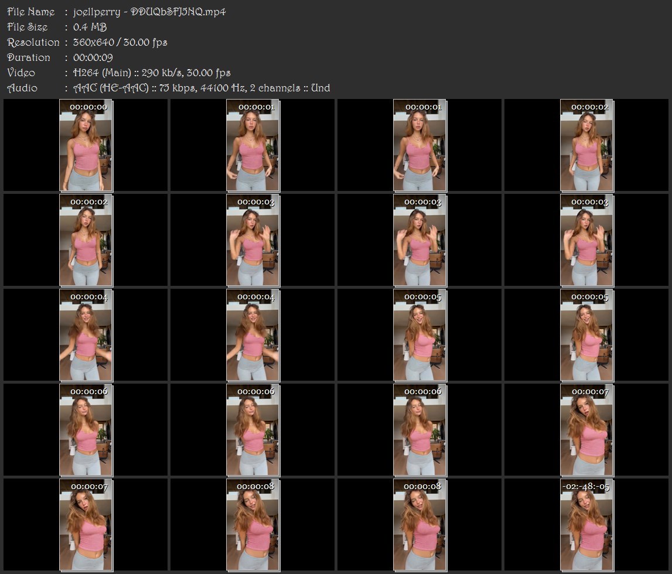Image resolution: width=672 pixels, height=574 pixels.
Task: Select the second of two 00:00:01 thumbnails
Action: click(420, 145)
